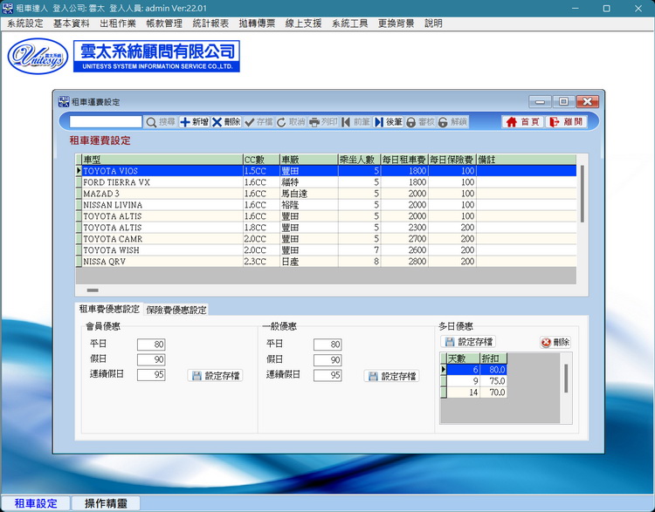Click the 後筆 next record icon
Viewport: 655px width, 512px height.
(380, 122)
